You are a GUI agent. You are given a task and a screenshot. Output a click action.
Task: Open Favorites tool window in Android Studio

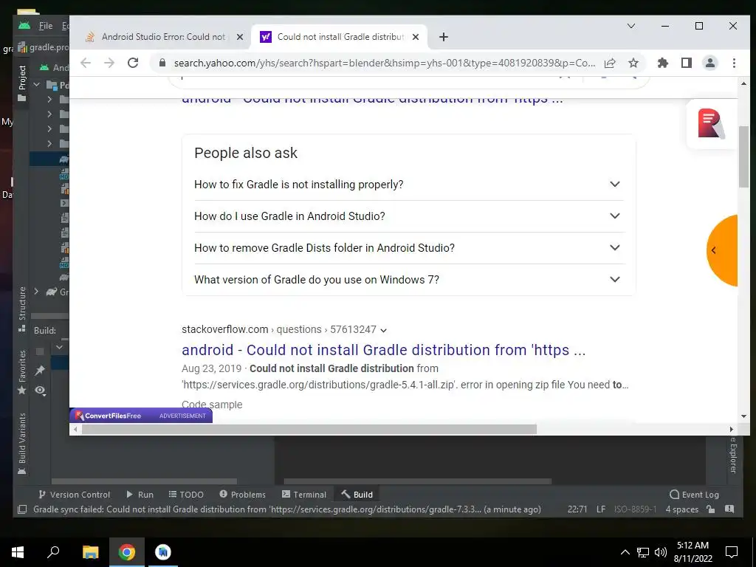(21, 373)
